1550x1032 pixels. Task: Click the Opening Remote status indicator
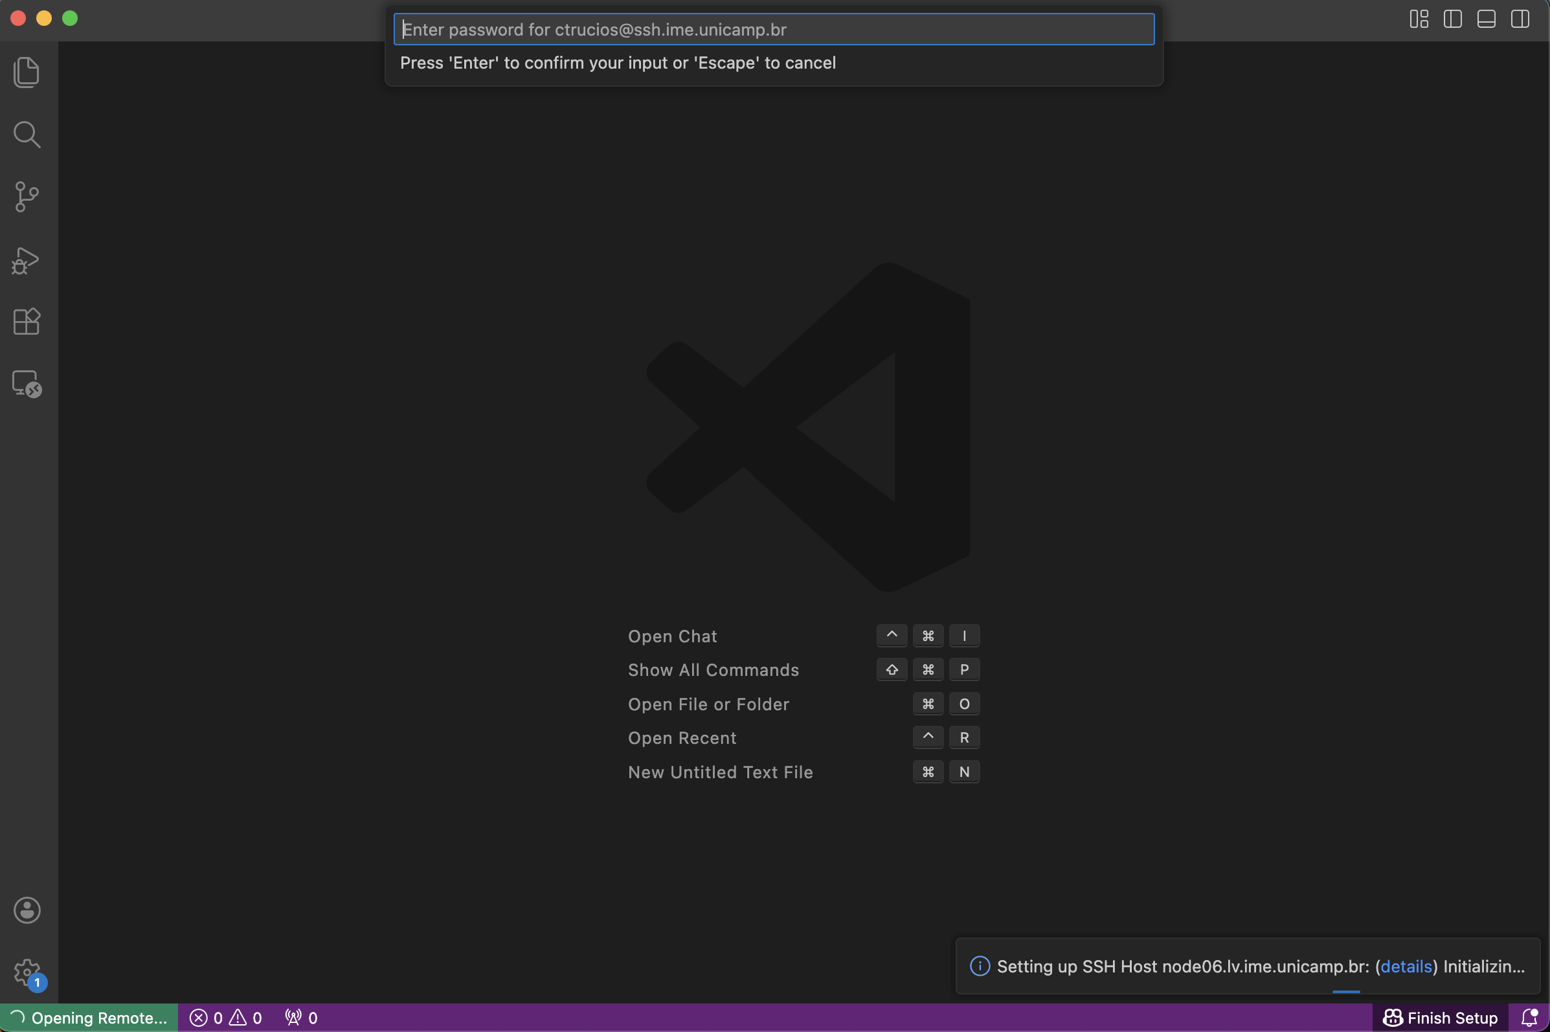click(89, 1018)
